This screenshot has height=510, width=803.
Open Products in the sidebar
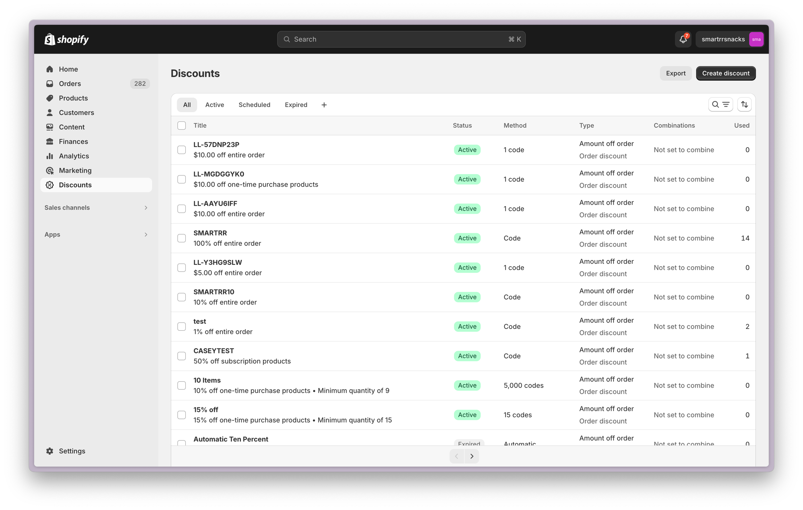pos(96,98)
